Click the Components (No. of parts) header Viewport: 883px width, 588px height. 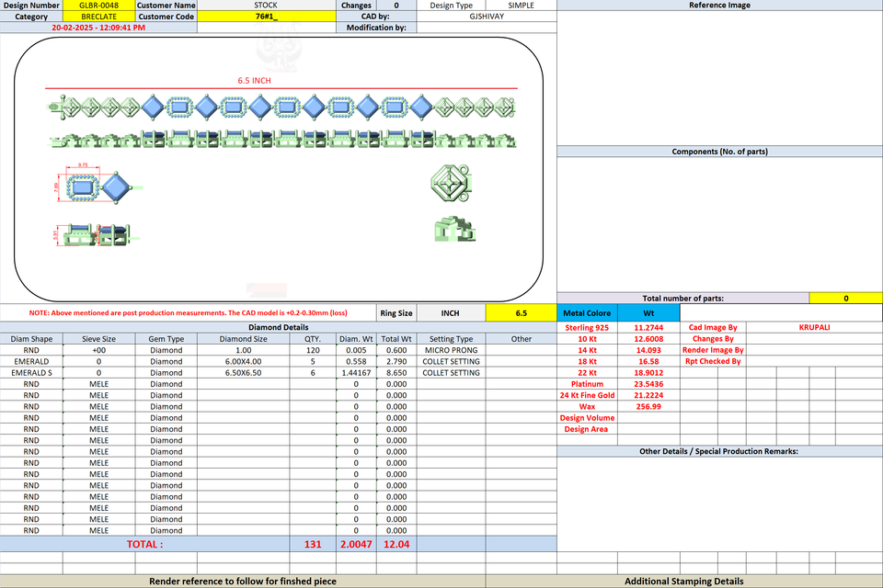719,152
